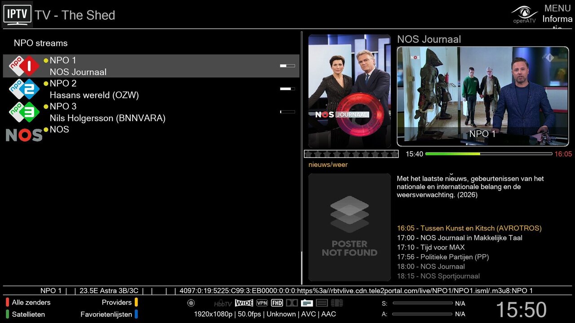Open the MENU item at top right

coord(557,9)
